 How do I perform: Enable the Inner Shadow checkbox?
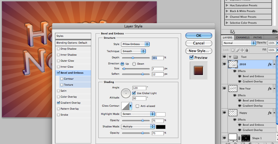coord(58,55)
